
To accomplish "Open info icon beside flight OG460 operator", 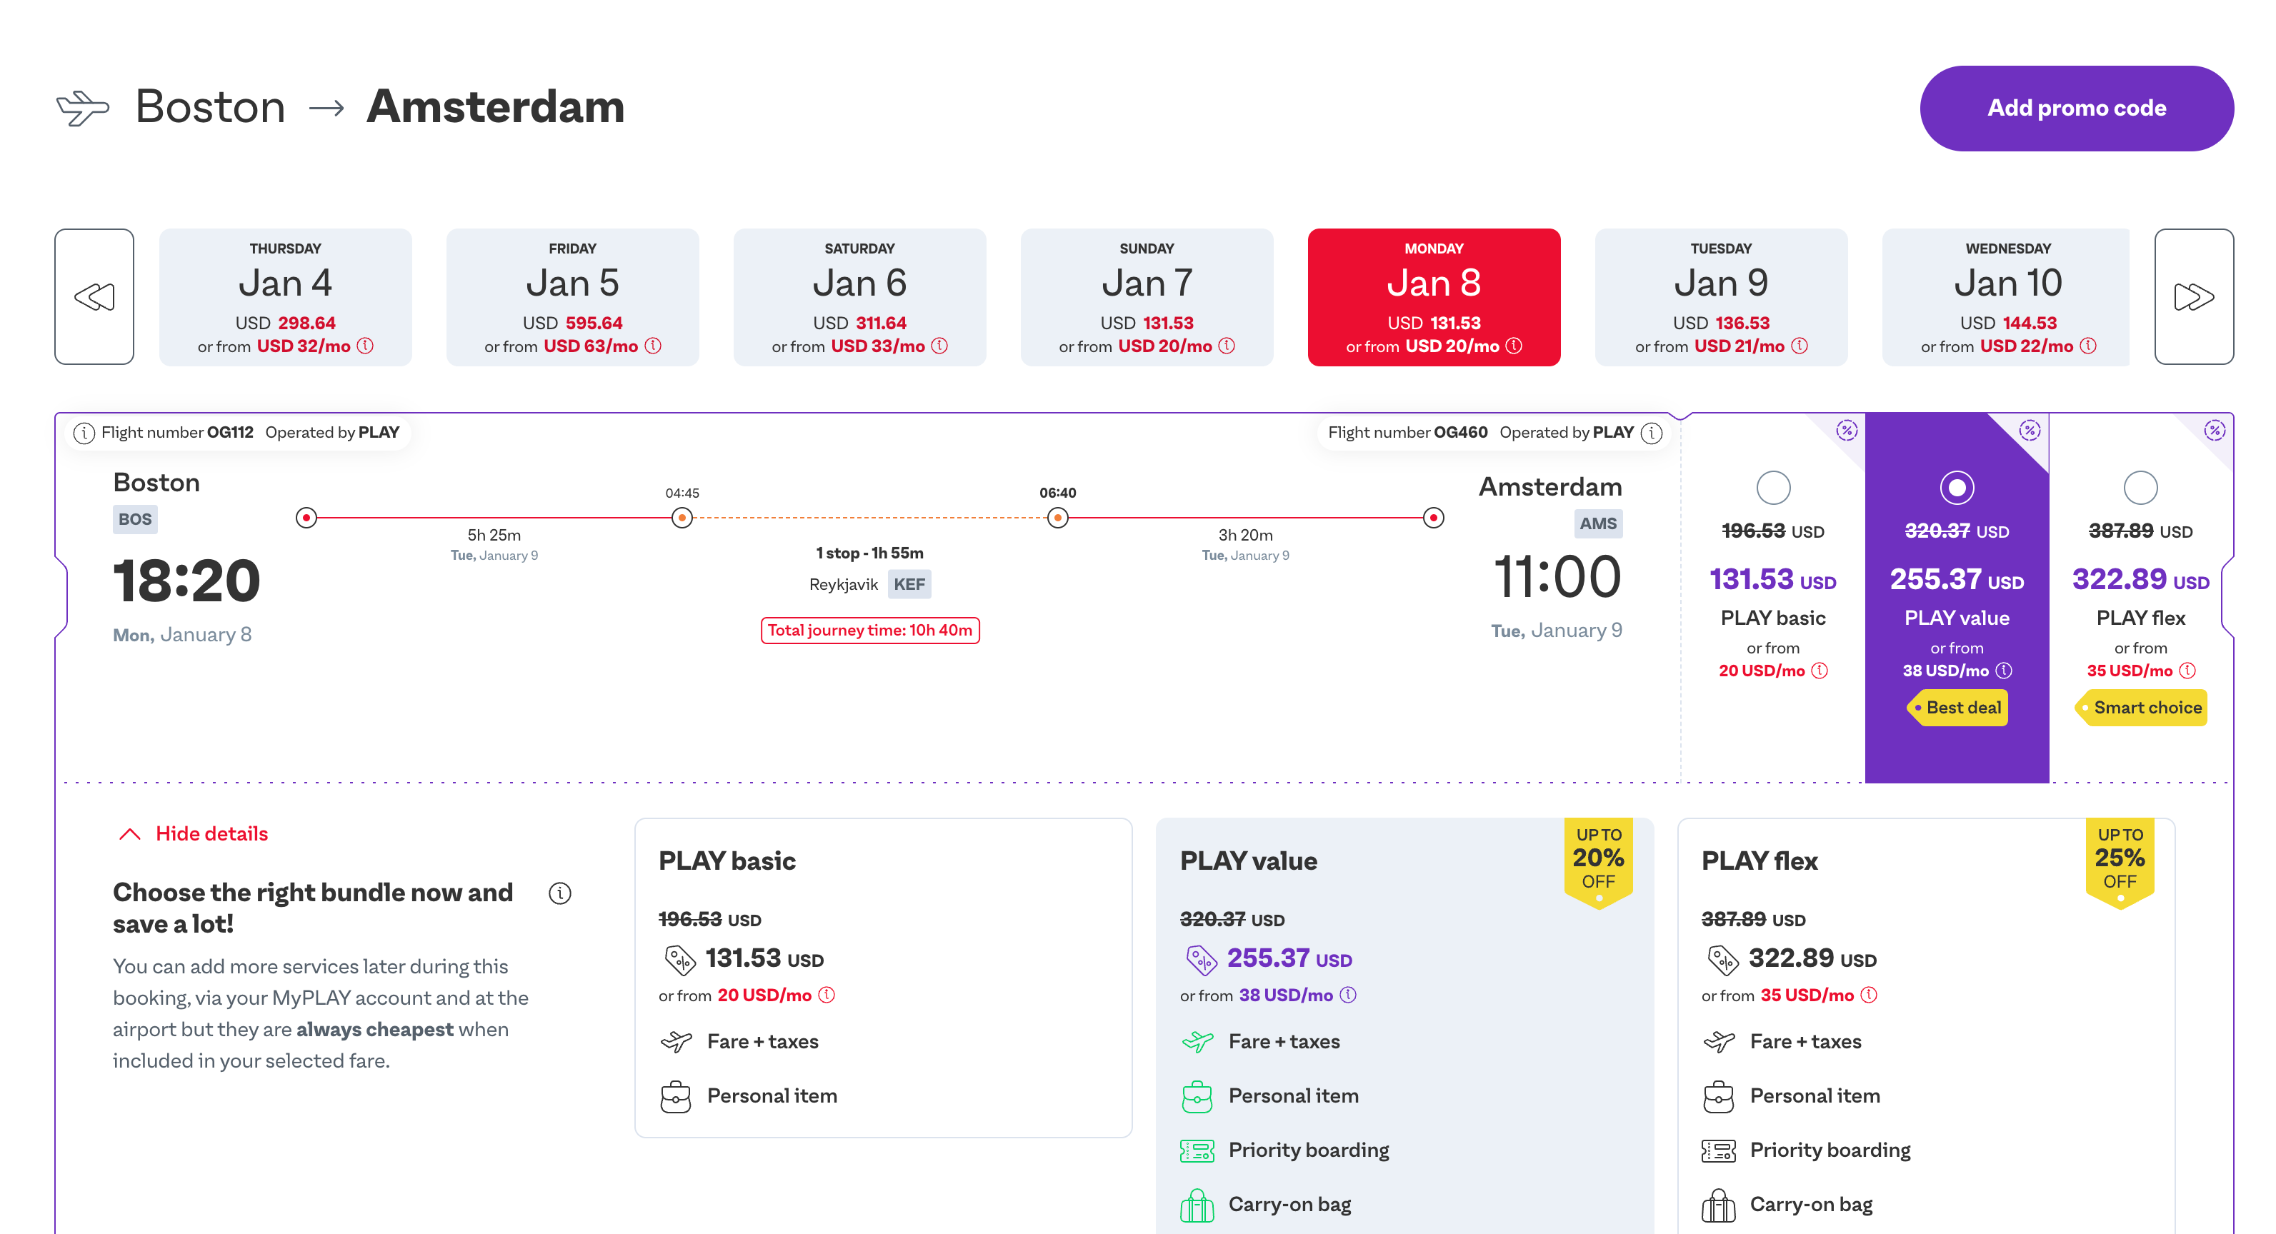I will pyautogui.click(x=1652, y=433).
